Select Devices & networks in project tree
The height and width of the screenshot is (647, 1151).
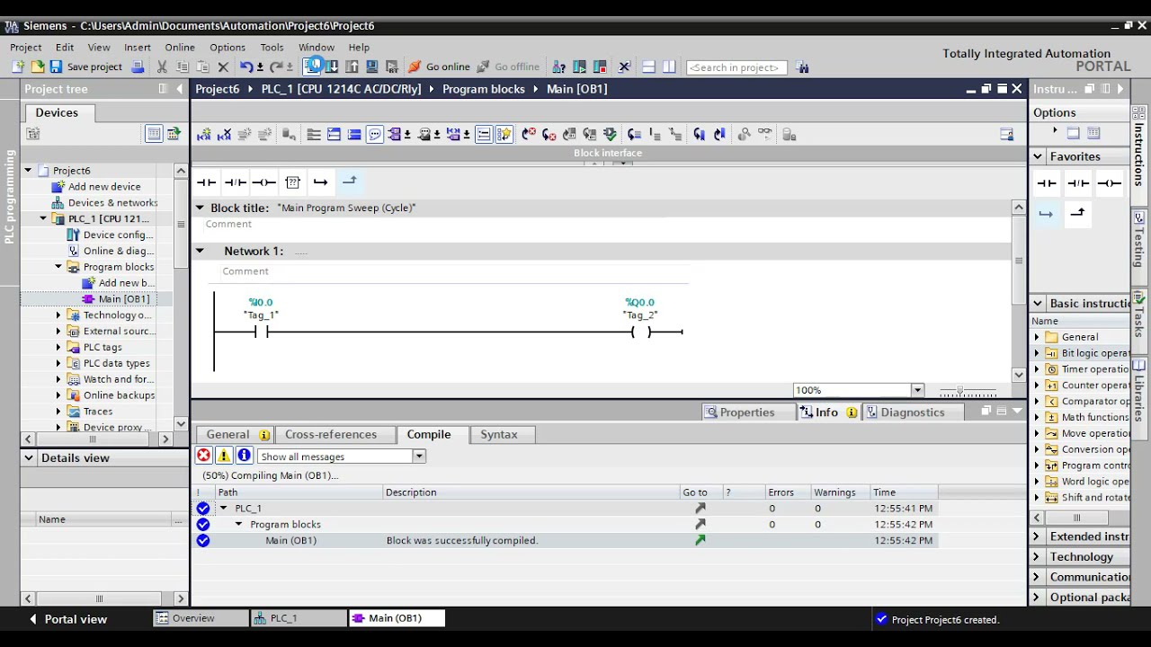[x=104, y=203]
